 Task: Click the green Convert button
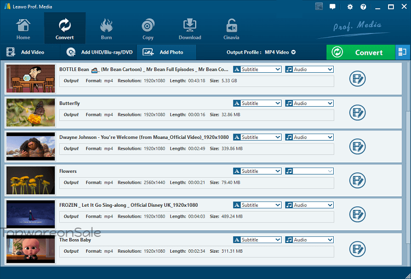pos(361,52)
